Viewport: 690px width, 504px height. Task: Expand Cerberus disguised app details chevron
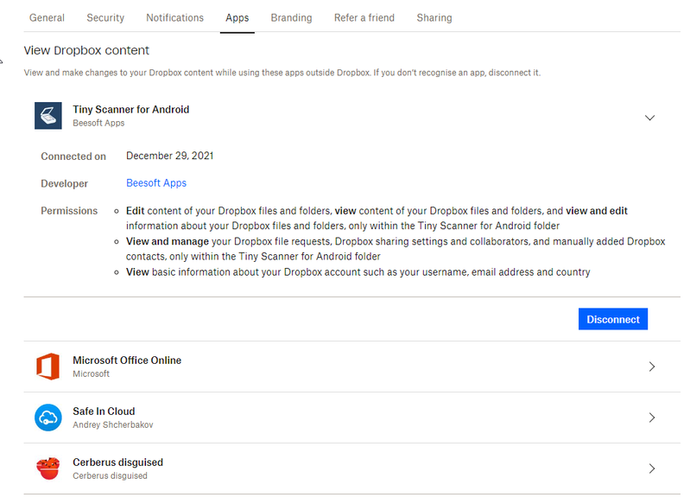651,469
